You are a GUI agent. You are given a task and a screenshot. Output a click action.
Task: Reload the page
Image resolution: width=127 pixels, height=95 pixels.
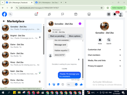(x=12, y=8)
